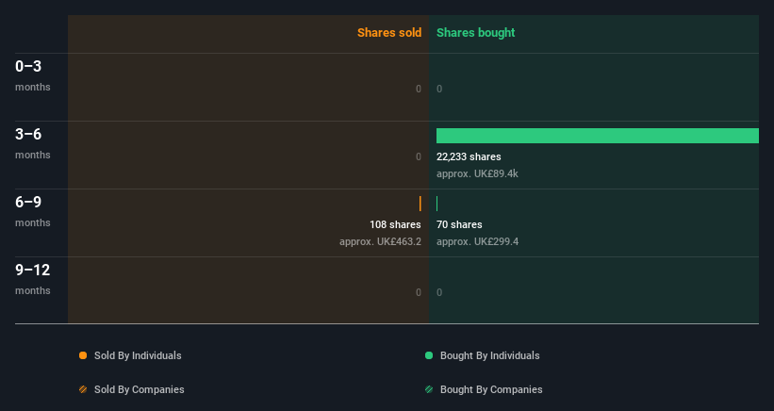This screenshot has width=774, height=411.
Task: Click the green Bought By Individuals legend dot
Action: (429, 355)
